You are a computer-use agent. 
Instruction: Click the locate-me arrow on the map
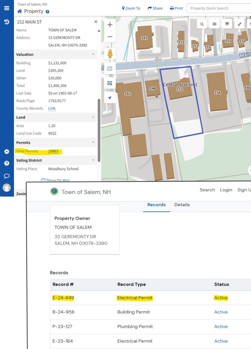pos(110,98)
